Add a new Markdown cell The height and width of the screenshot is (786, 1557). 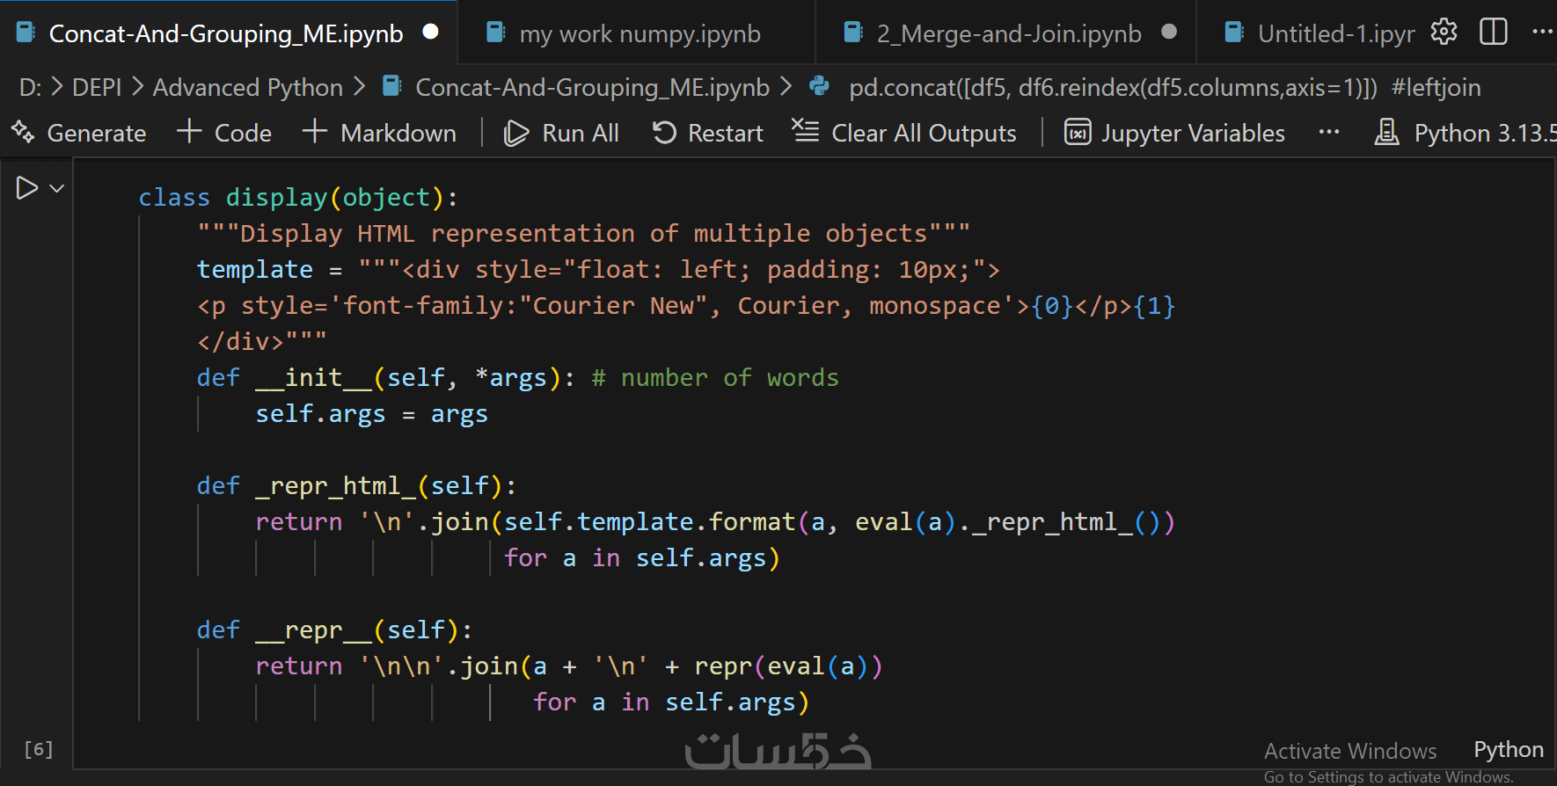(380, 133)
